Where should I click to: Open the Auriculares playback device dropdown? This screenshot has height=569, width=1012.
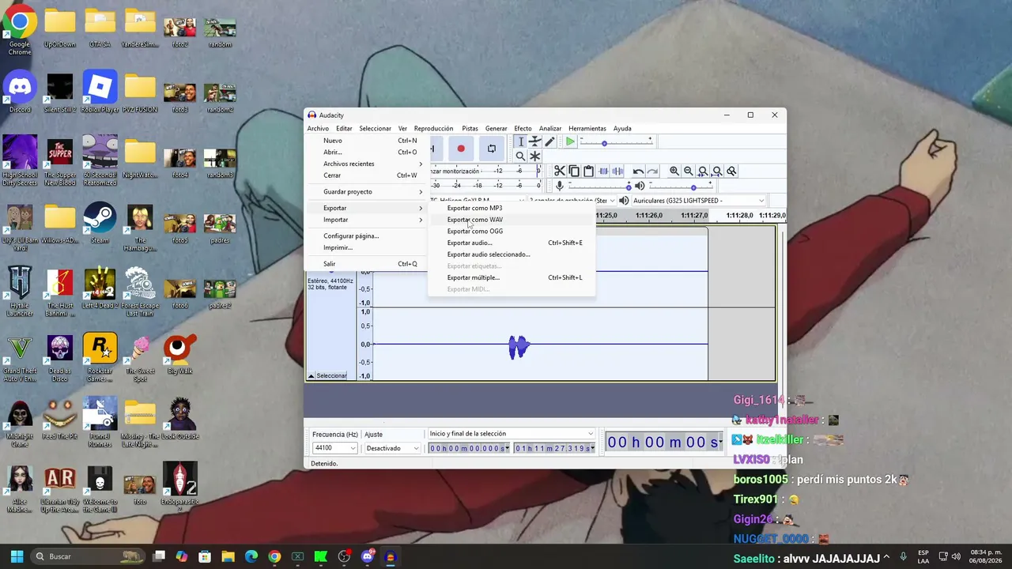click(x=699, y=201)
